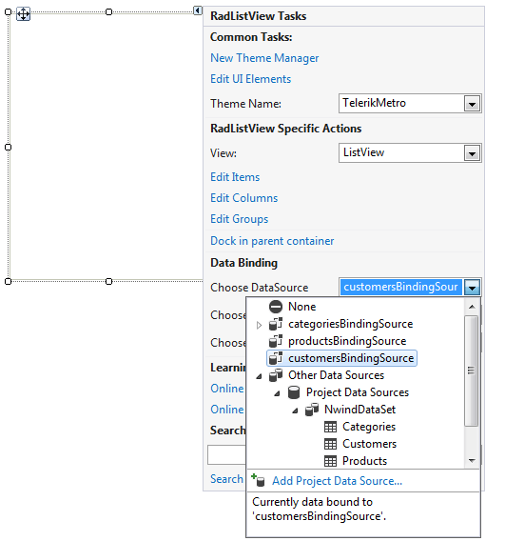Click the data source list scrollbar thumb
This screenshot has width=505, height=541.
472,371
